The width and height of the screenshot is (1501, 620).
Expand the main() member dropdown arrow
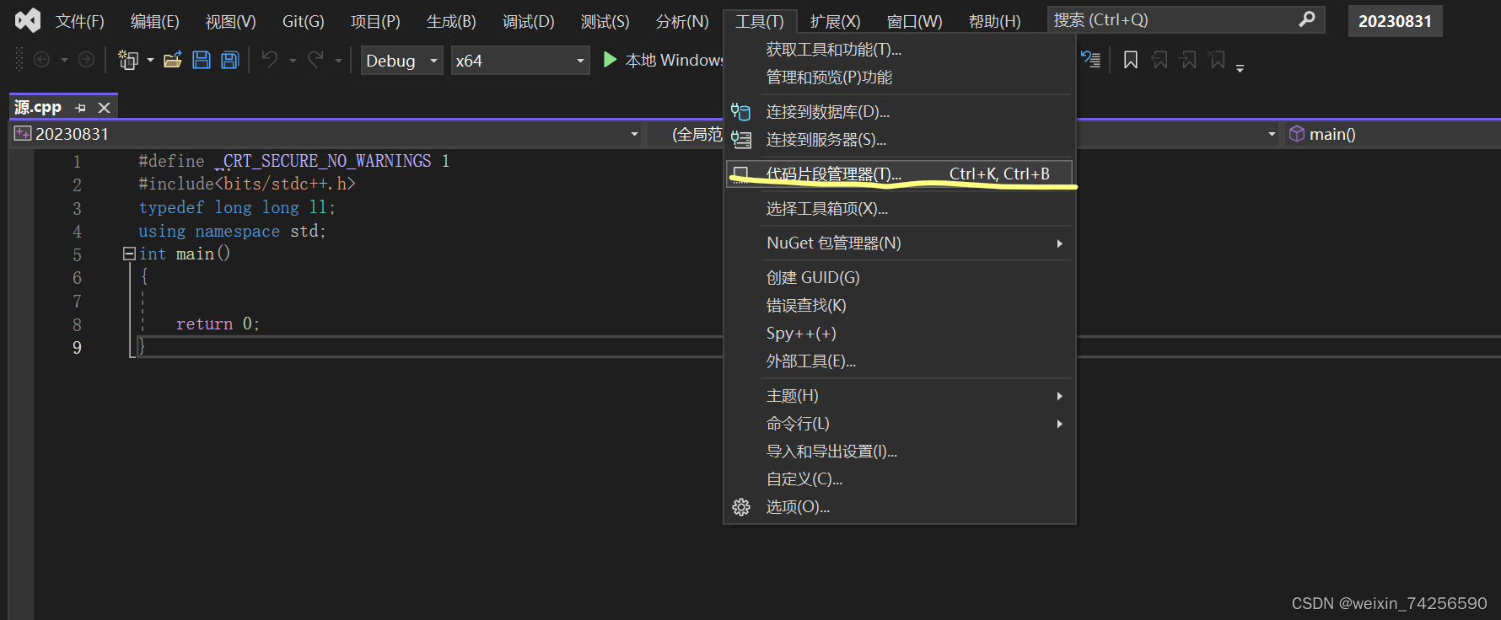coord(1272,134)
